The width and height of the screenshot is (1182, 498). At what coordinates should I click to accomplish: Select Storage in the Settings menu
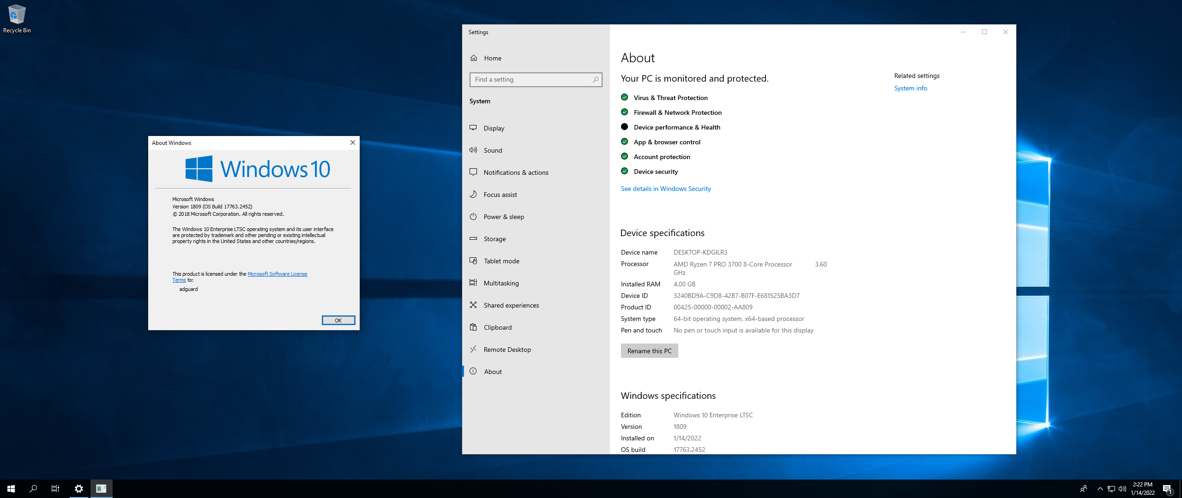536,239
